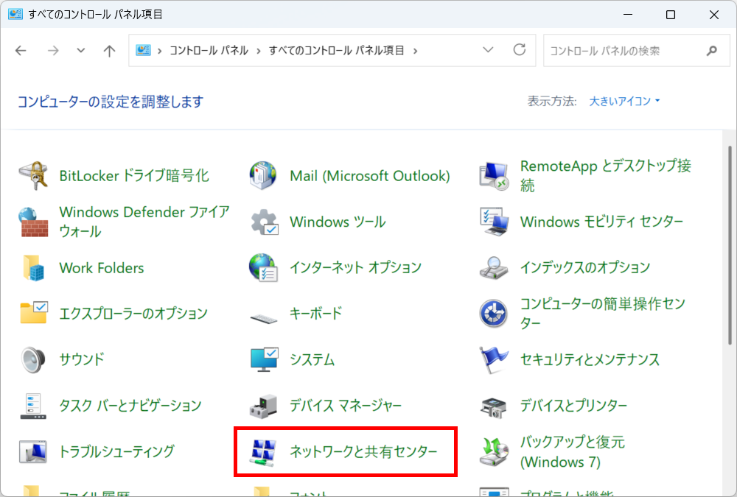Open the 大きいアイコン view dropdown

[x=624, y=101]
